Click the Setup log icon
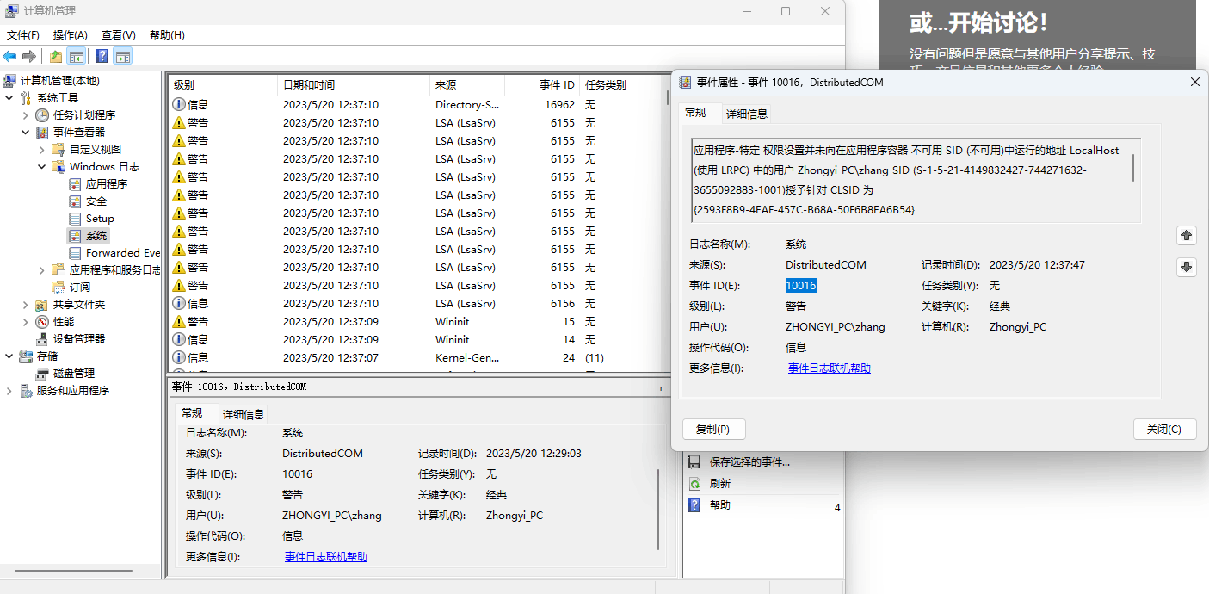This screenshot has width=1209, height=594. pos(75,219)
